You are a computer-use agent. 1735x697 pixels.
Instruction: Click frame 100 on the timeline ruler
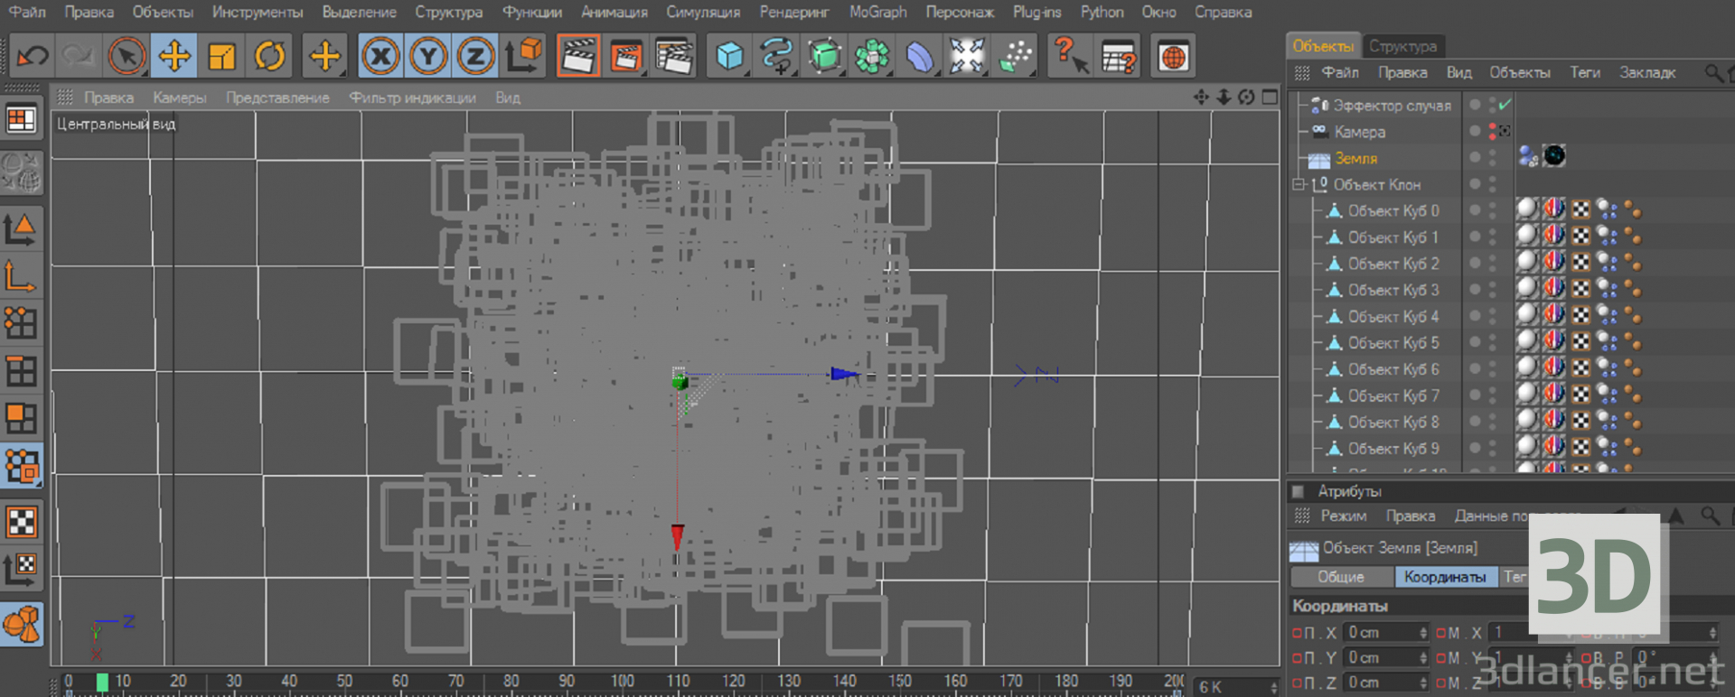click(x=622, y=681)
